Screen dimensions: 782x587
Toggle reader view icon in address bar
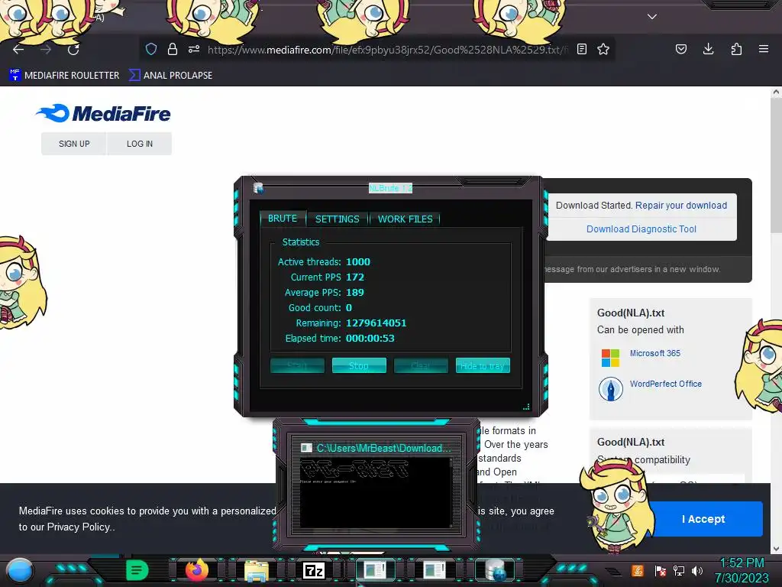(x=581, y=49)
